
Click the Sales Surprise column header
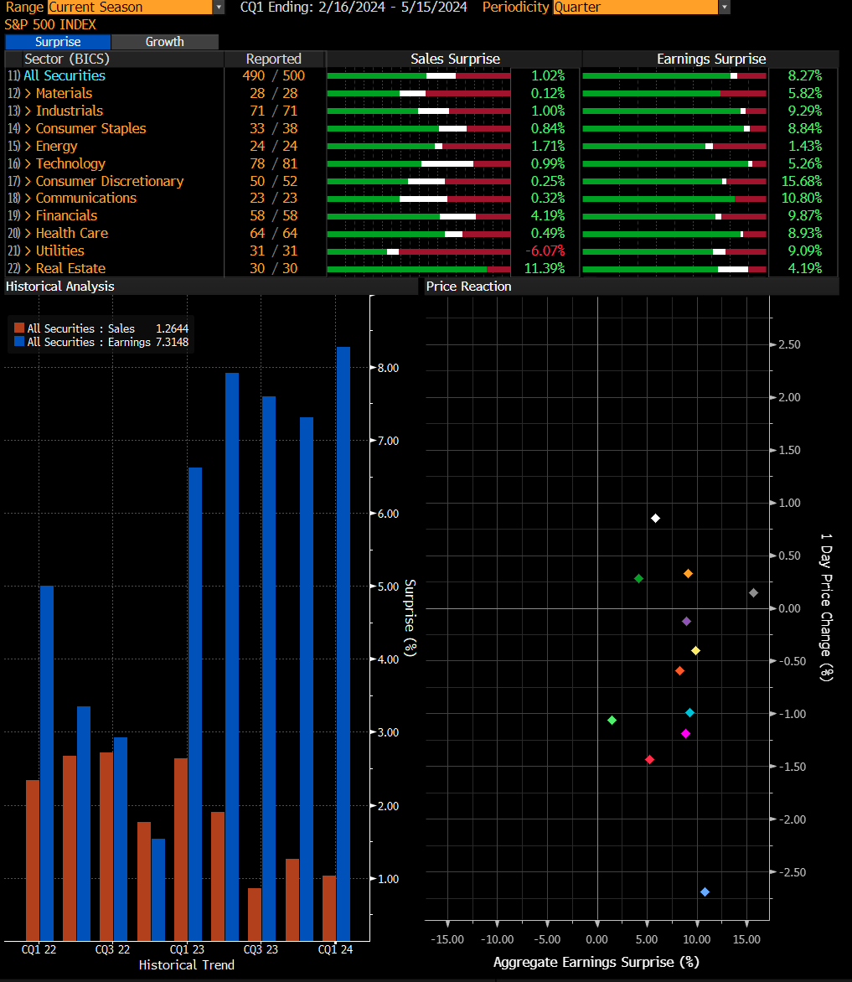455,59
